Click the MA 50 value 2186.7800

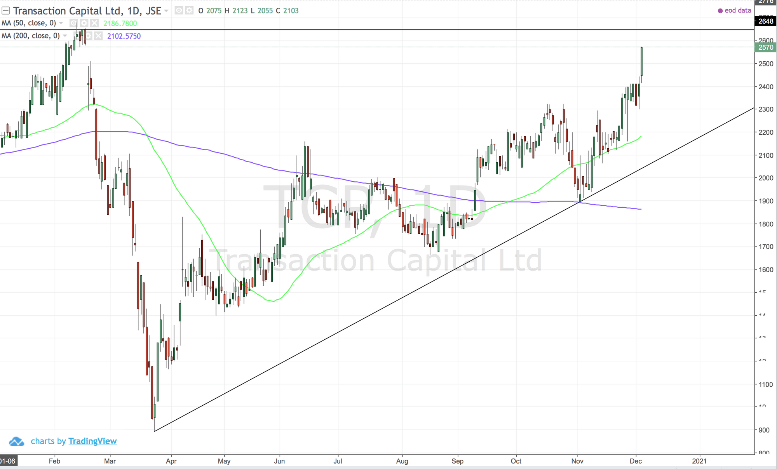120,23
